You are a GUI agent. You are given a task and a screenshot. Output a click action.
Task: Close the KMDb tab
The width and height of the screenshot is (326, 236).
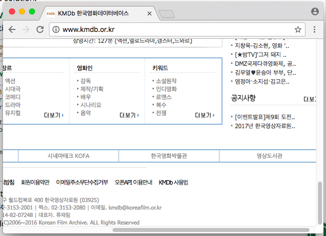(x=149, y=13)
